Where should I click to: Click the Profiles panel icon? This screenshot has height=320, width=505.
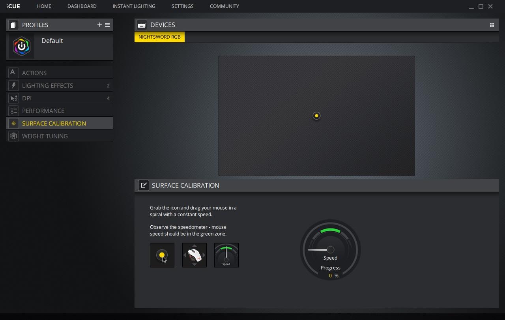click(x=13, y=25)
